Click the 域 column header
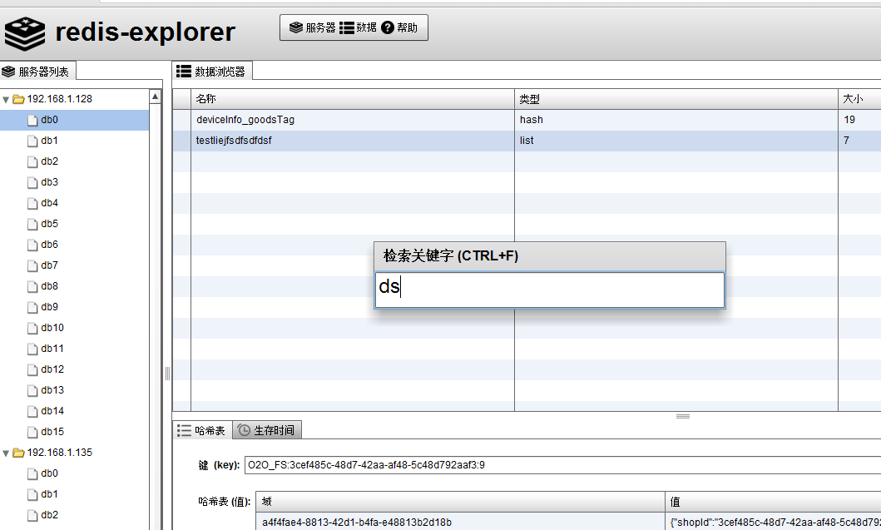Image resolution: width=881 pixels, height=530 pixels. click(460, 502)
